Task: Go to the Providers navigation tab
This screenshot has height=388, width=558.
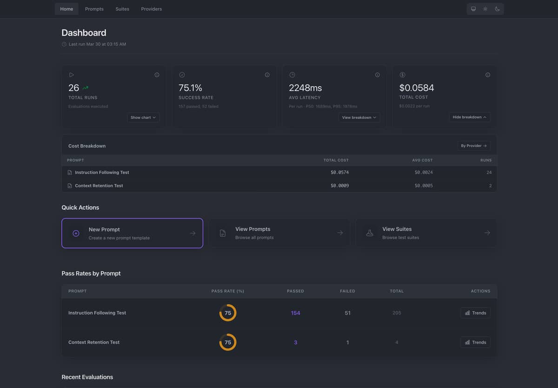Action: pos(152,9)
